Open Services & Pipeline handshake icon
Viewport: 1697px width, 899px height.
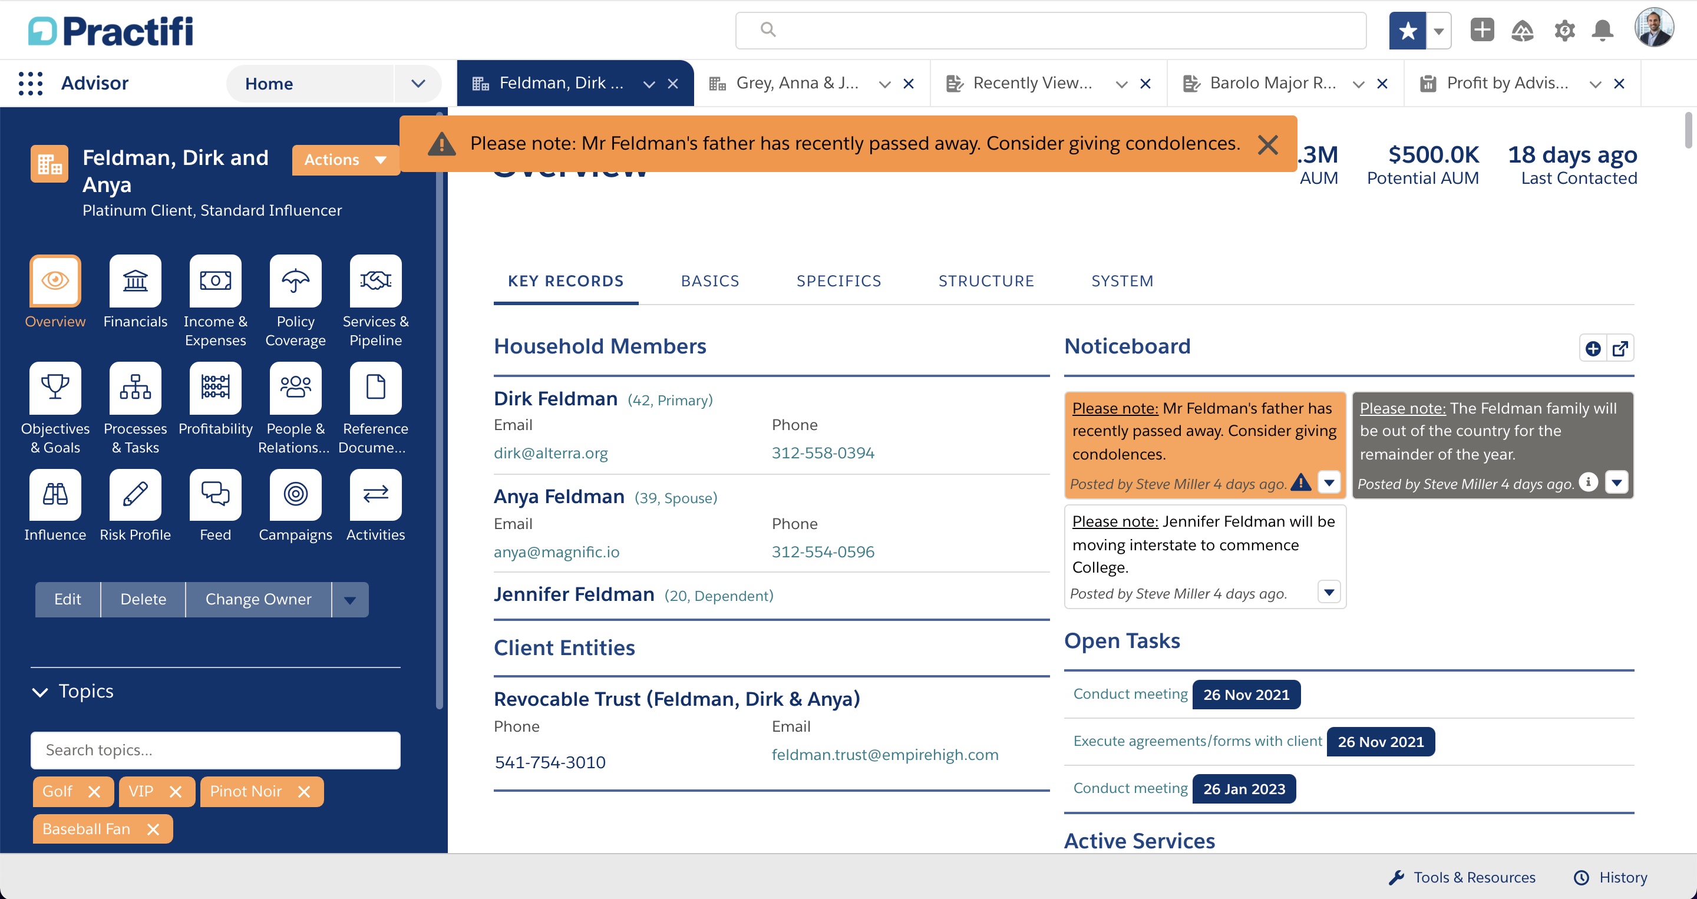pos(375,280)
